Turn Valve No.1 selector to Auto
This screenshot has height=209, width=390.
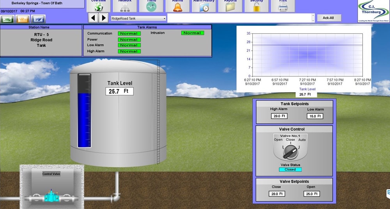(x=302, y=140)
